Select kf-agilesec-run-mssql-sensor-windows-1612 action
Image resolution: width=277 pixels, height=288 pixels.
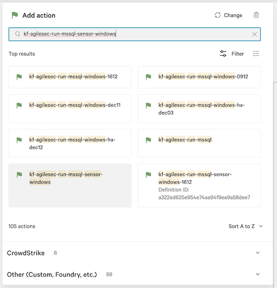pos(199,185)
